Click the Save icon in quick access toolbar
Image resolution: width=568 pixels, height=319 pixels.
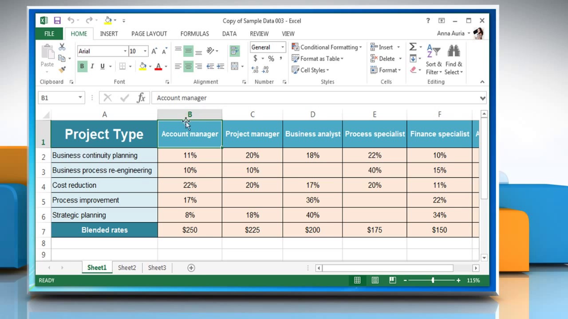57,20
